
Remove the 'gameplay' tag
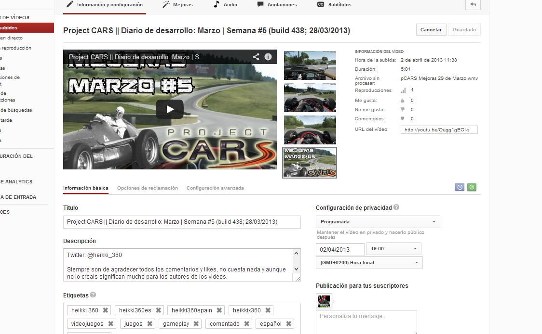click(196, 323)
